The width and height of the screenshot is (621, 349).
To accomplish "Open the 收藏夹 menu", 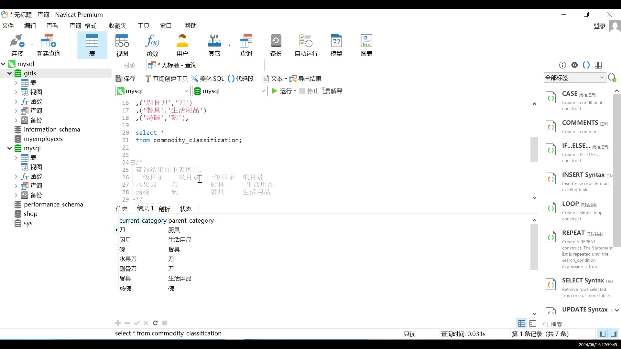I will 117,26.
